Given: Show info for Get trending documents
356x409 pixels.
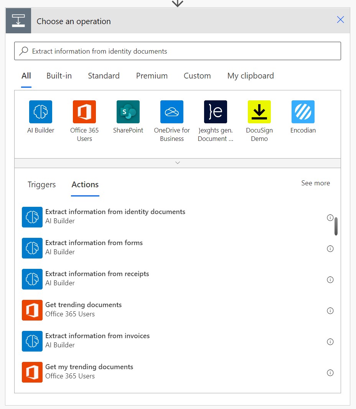Looking at the screenshot, I should click(330, 311).
